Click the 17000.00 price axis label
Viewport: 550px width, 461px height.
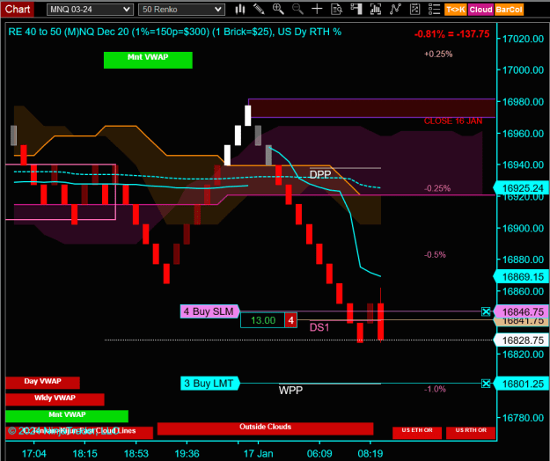(x=523, y=70)
